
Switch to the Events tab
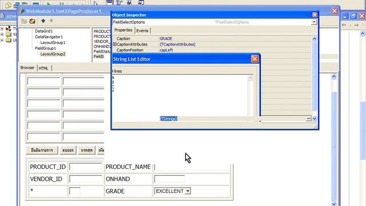142,30
